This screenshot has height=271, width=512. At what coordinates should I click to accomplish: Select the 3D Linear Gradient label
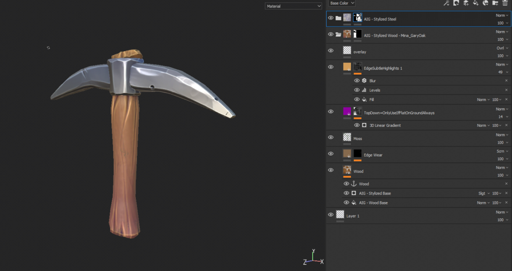385,125
